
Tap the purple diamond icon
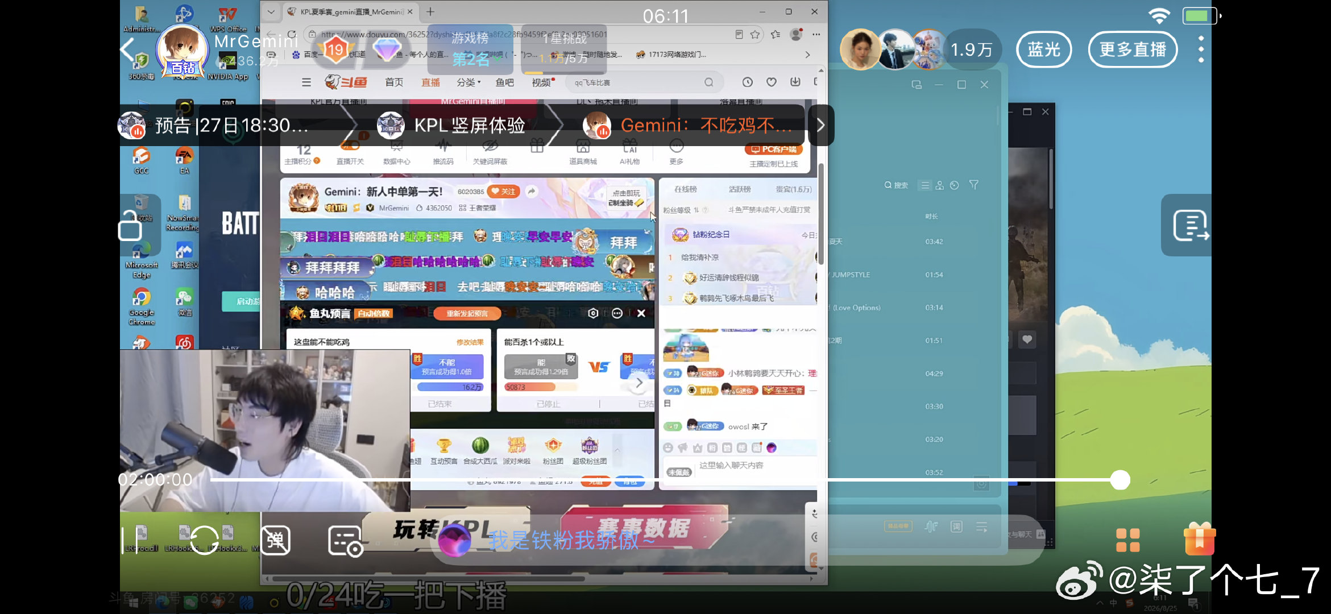tap(387, 50)
